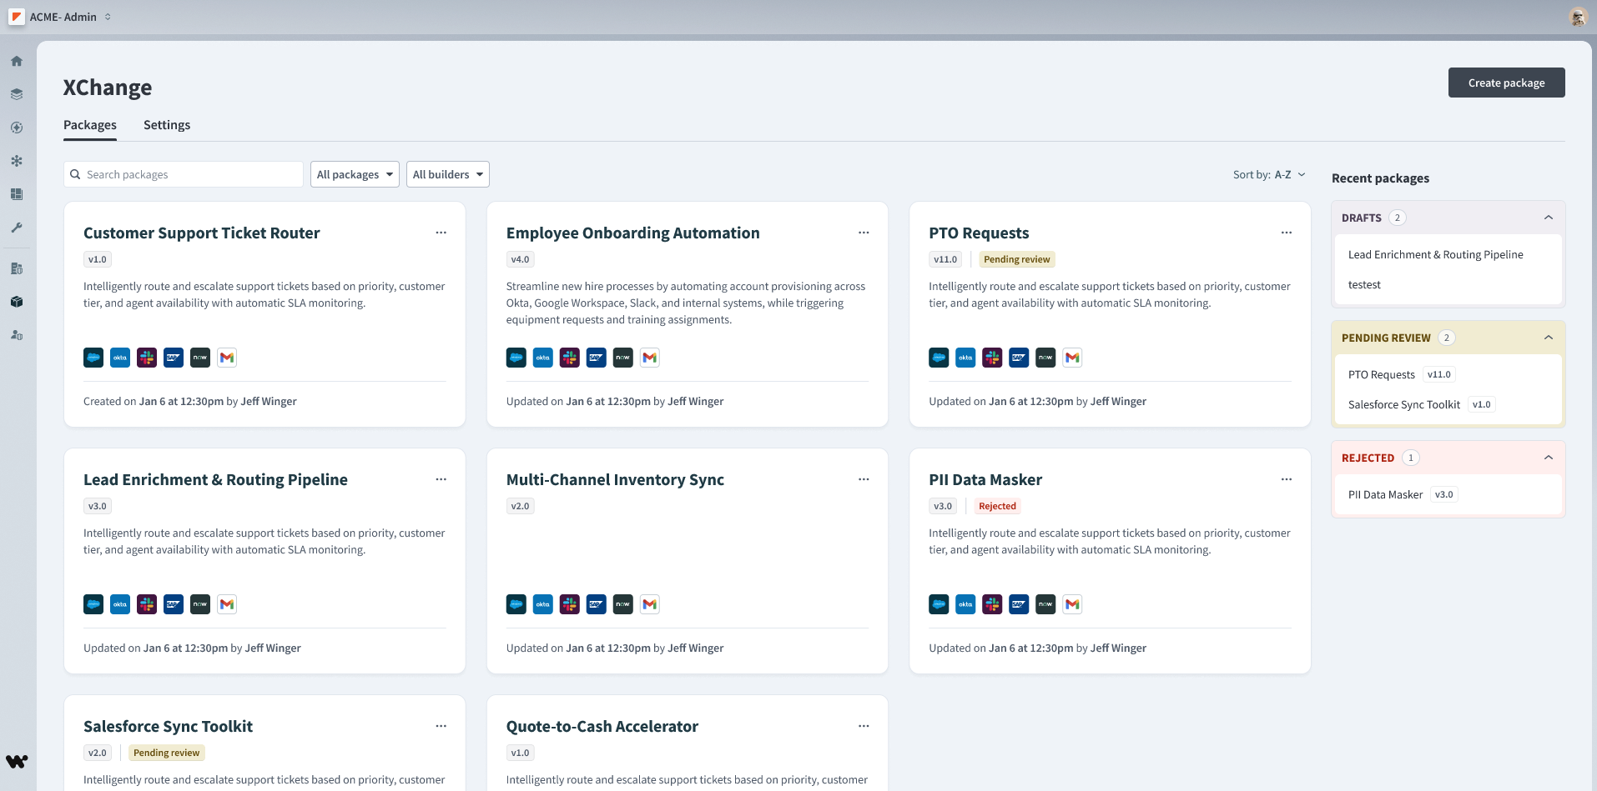The image size is (1597, 791).
Task: Open the Home icon in sidebar
Action: click(17, 61)
